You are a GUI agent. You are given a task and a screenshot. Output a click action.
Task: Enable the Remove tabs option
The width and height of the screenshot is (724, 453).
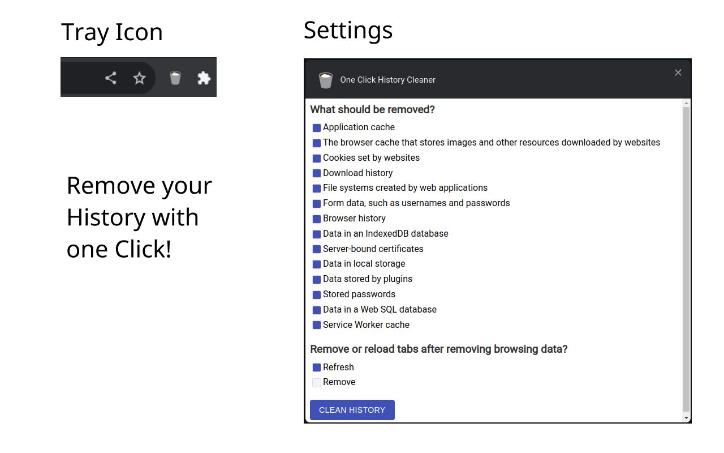(317, 382)
